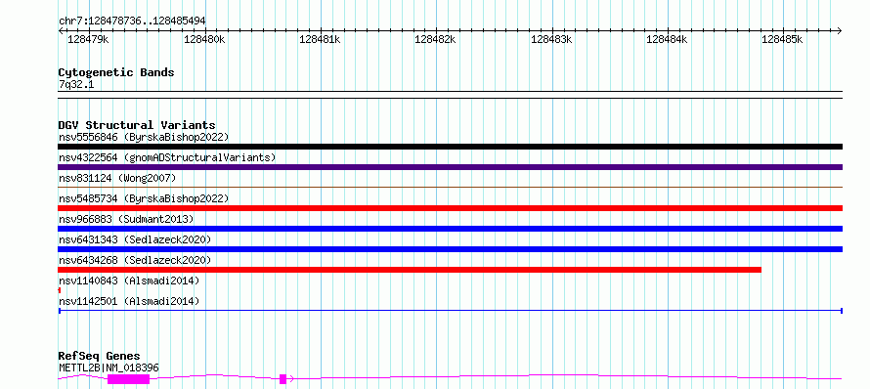Click the nsv6431343 (Sedlazeck2020) label
The image size is (870, 389).
tap(135, 239)
